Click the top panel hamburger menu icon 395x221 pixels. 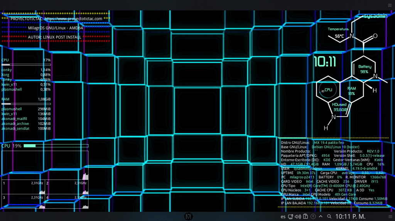(x=389, y=5)
